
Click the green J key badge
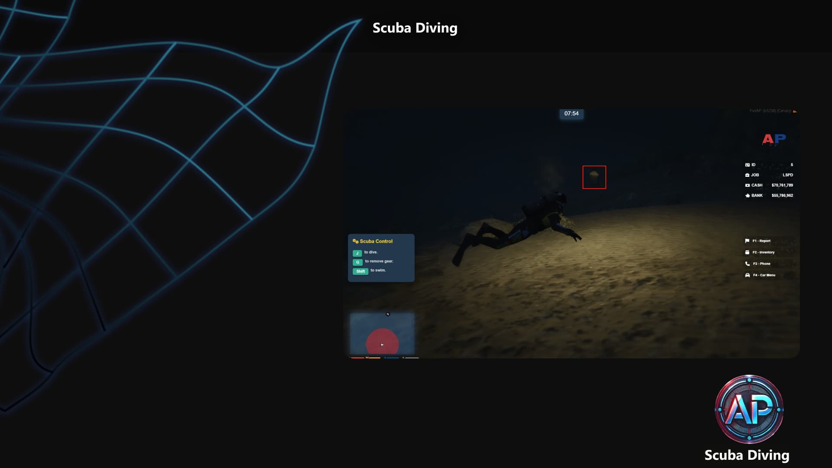(357, 253)
